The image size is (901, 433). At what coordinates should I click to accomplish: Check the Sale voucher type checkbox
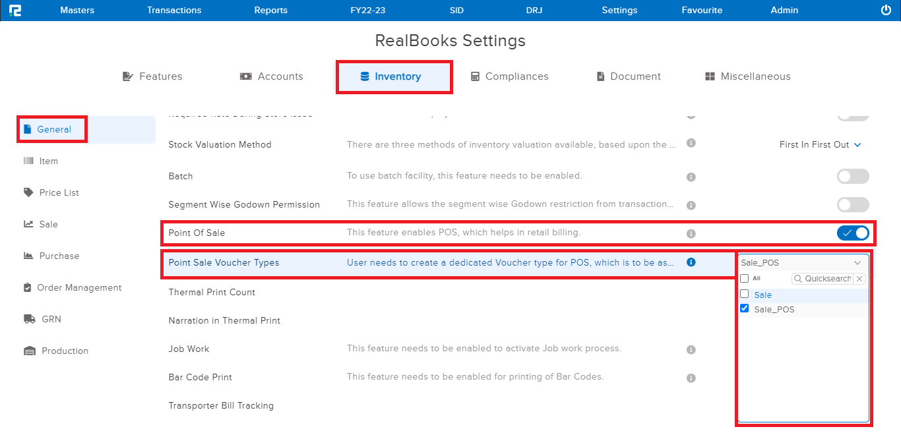pos(745,294)
